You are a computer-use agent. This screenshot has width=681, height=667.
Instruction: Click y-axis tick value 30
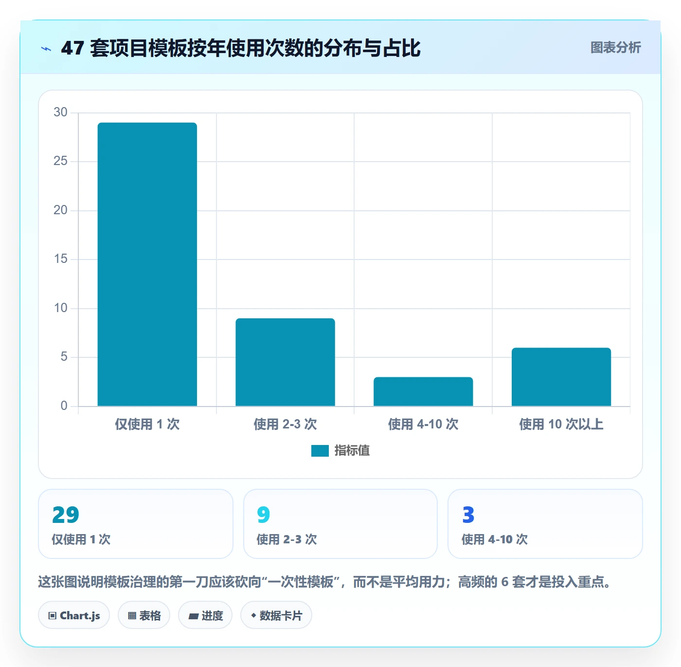click(60, 112)
